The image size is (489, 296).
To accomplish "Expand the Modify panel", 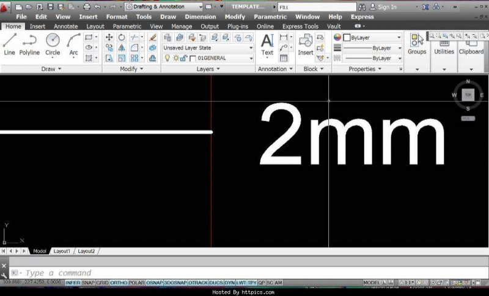I will (x=131, y=69).
